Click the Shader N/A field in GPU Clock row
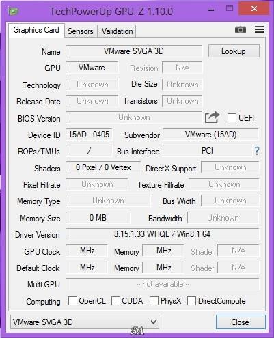Viewport: 274px width, 338px height. 238,251
